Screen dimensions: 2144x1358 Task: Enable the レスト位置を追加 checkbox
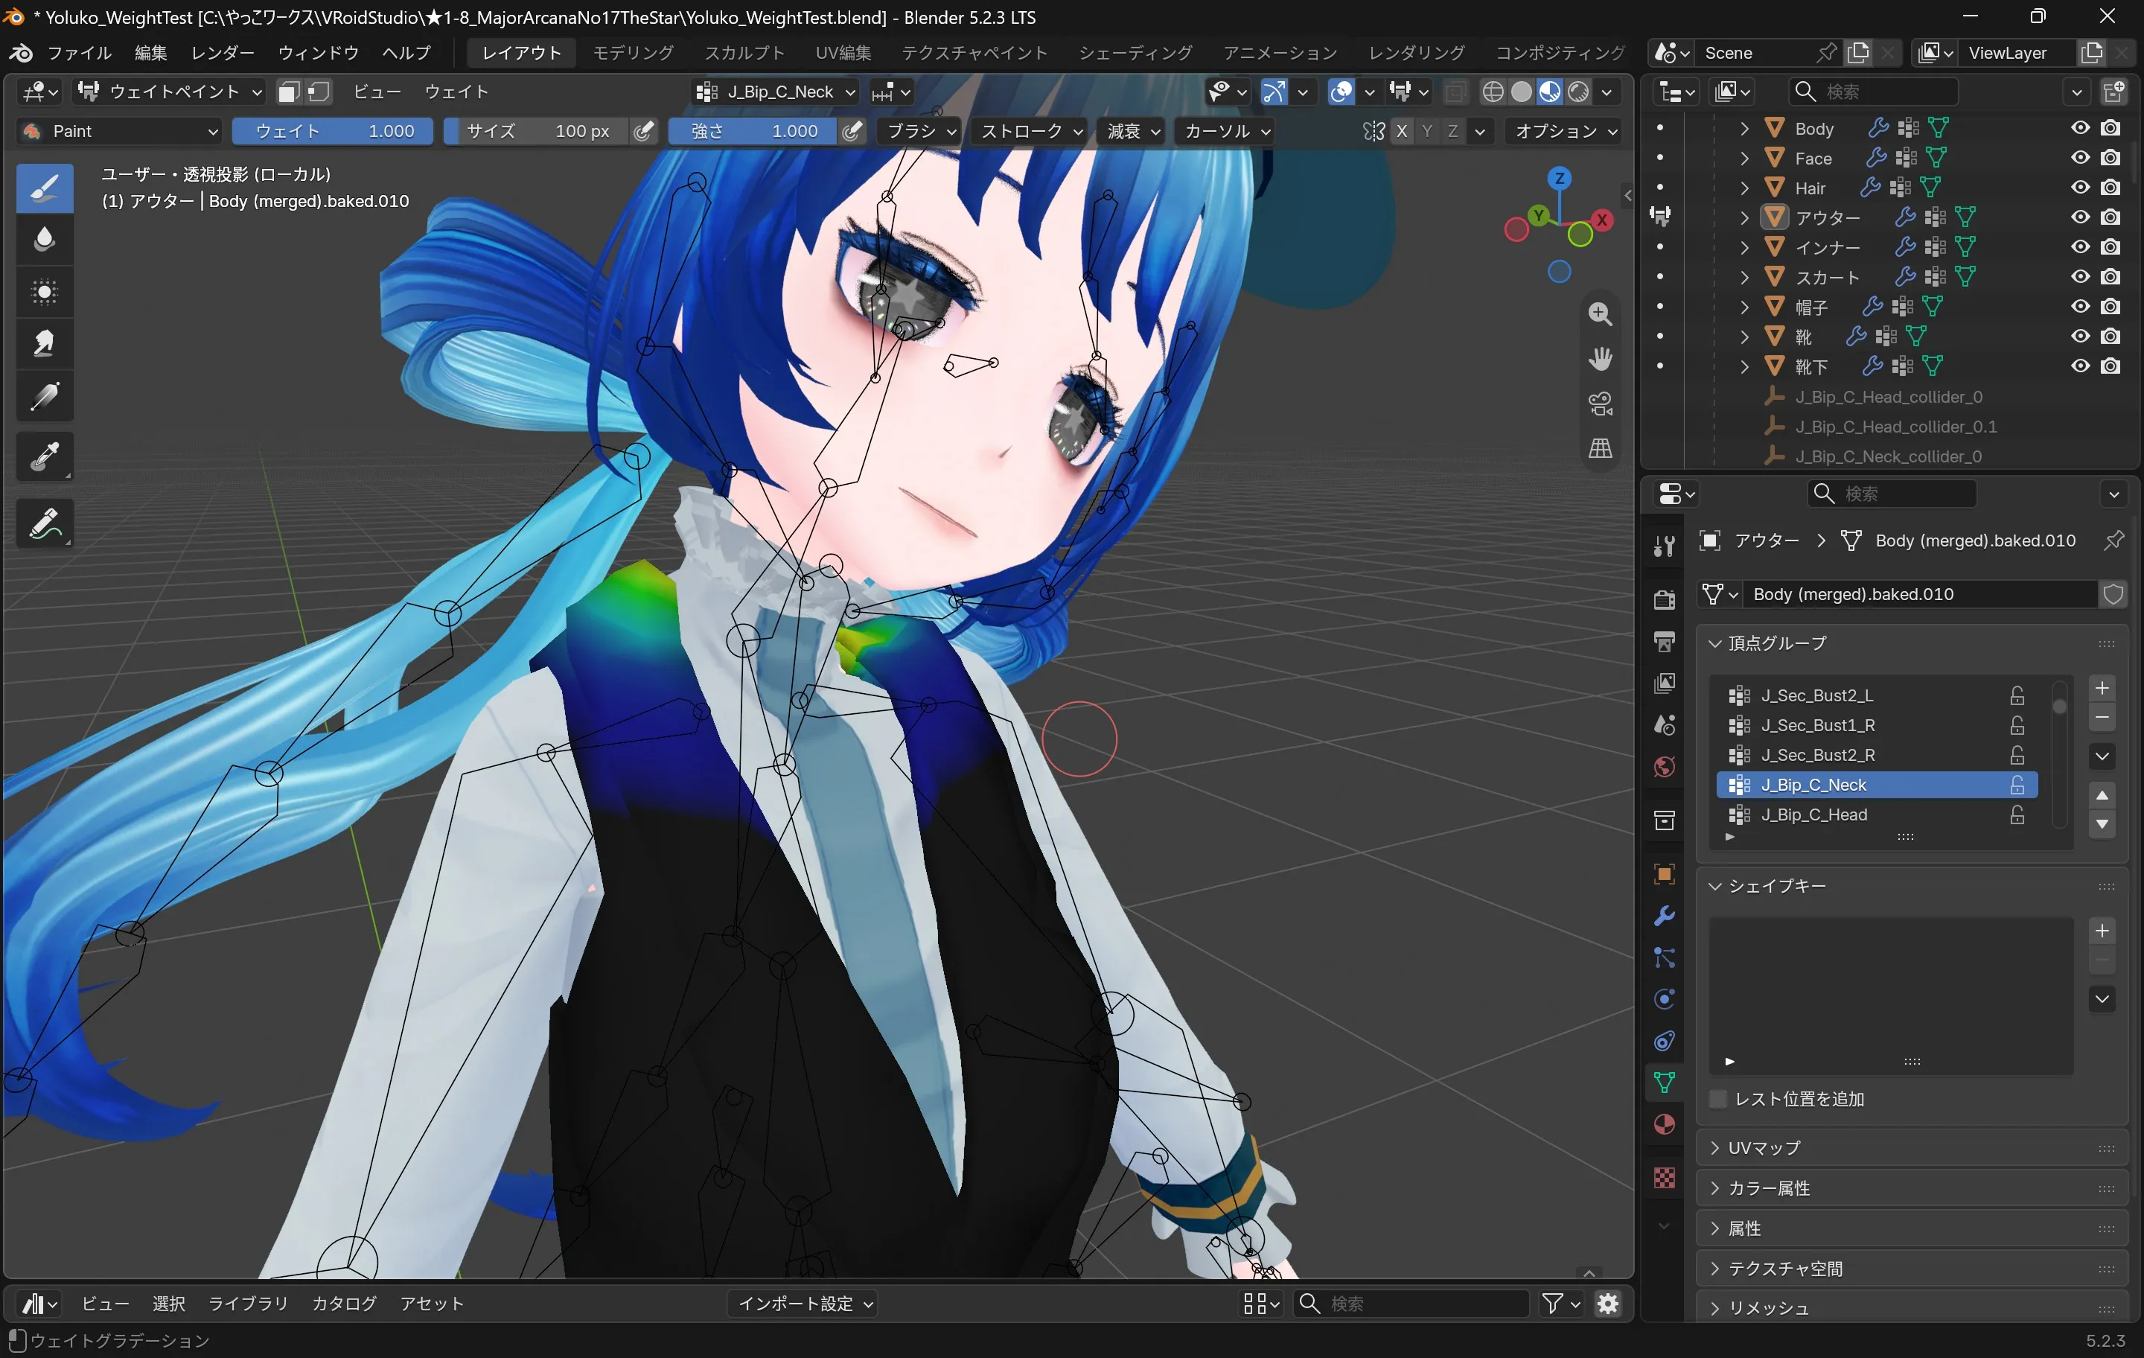[x=1718, y=1099]
